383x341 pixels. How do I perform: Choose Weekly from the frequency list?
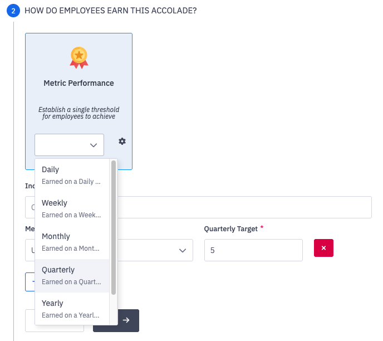[x=72, y=208]
